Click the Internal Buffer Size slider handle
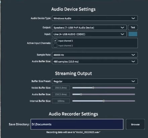Viewport: 148px width, 138px height. pos(104,101)
